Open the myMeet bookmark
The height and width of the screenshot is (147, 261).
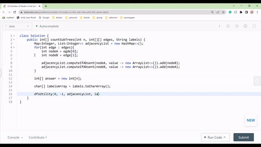8,18
